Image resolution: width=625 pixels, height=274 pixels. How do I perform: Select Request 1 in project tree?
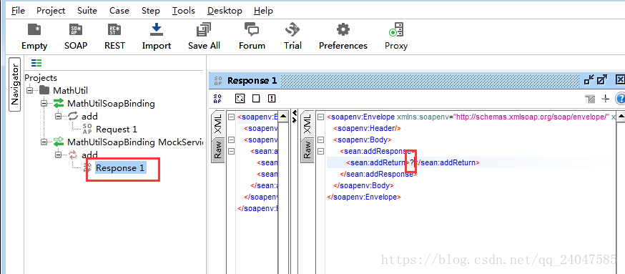[117, 129]
